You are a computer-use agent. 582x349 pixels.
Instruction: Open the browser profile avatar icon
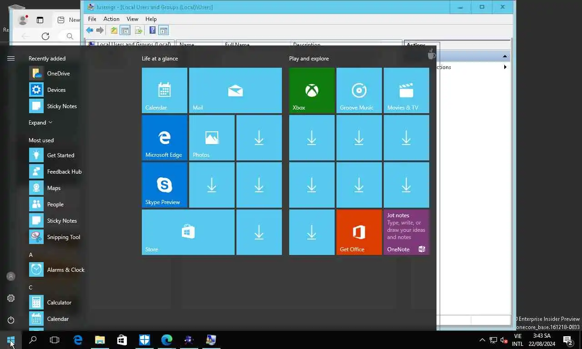[x=22, y=20]
